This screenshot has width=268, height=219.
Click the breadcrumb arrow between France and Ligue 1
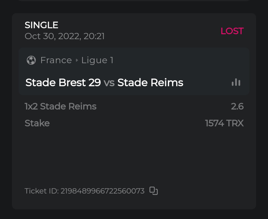[x=77, y=60]
